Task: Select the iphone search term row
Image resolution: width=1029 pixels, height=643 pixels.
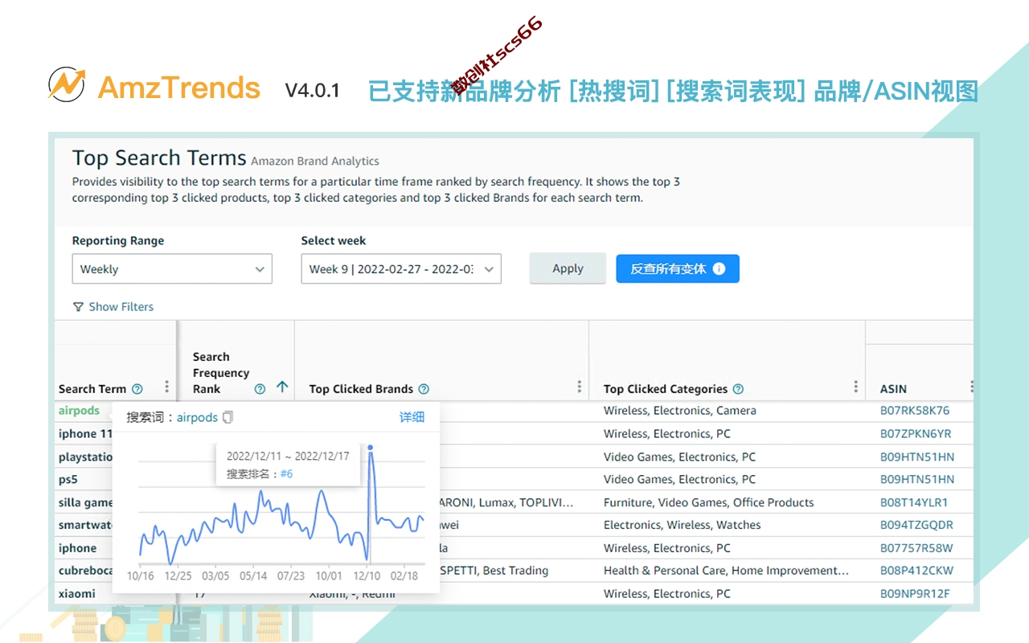Action: click(77, 548)
